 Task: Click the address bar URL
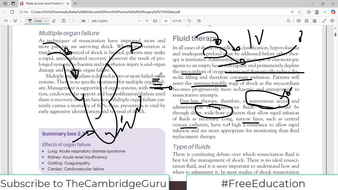point(105,12)
